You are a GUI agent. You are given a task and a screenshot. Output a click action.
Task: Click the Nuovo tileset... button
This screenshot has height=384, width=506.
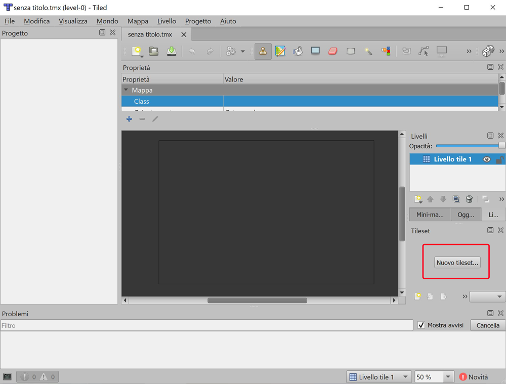tap(457, 263)
